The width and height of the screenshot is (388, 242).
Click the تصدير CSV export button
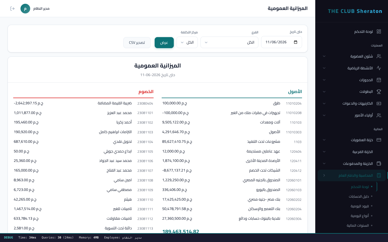[x=137, y=42]
